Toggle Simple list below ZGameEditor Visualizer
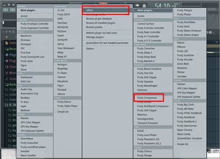 [183, 144]
